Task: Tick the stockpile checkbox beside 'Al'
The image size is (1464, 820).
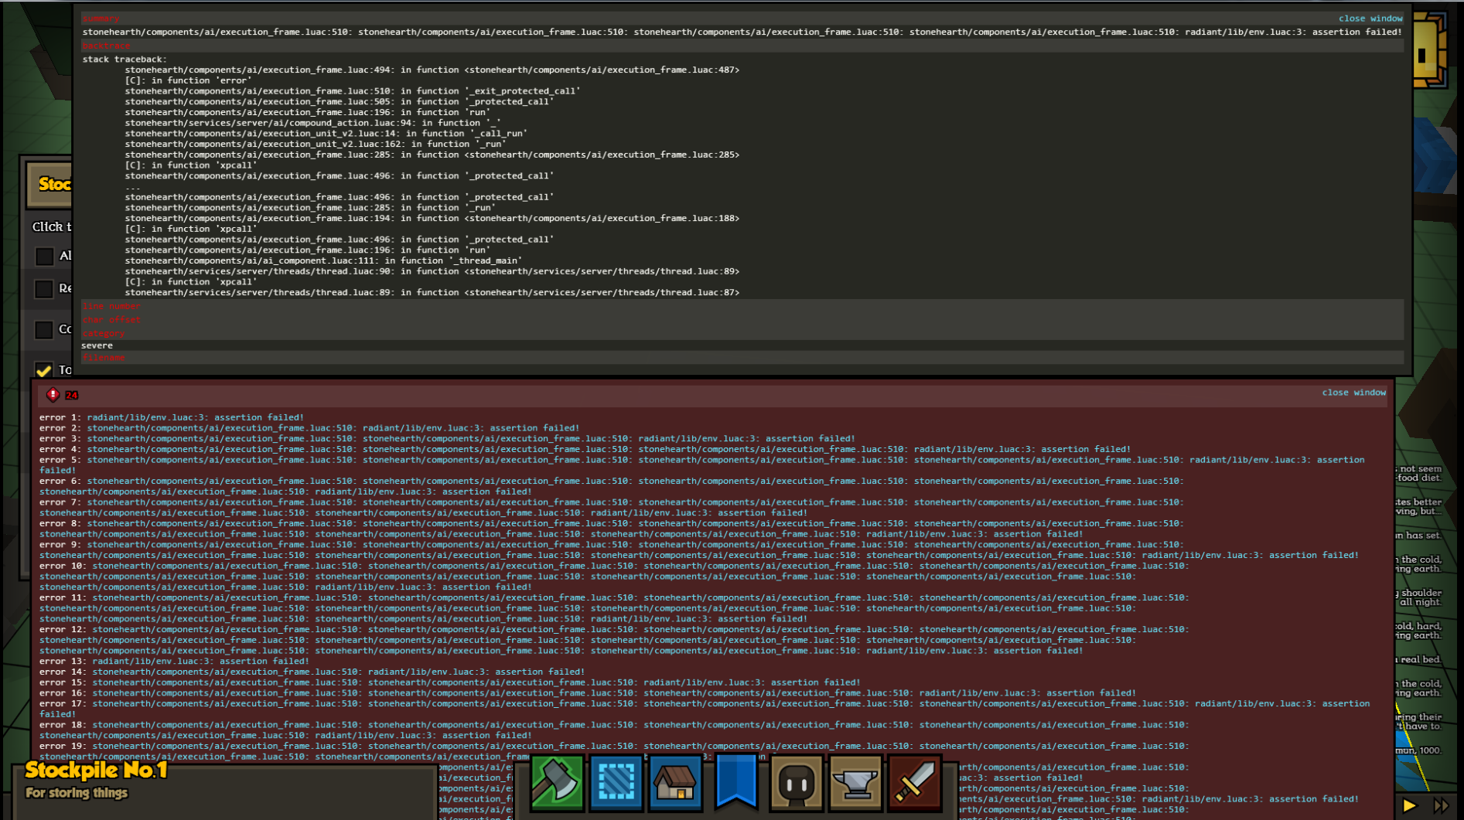Action: click(x=44, y=256)
